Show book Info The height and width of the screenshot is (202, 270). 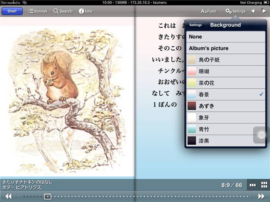pyautogui.click(x=86, y=11)
